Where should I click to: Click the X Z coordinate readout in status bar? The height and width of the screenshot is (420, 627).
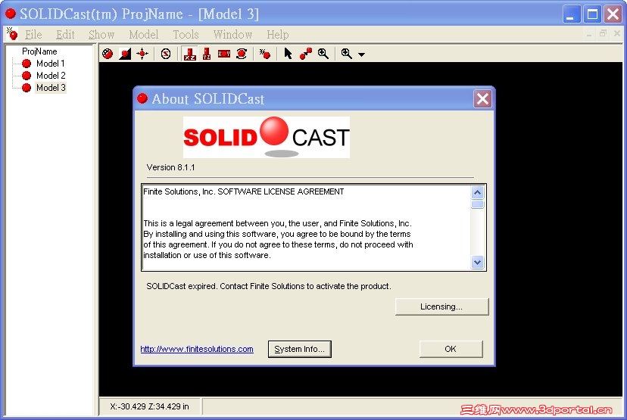(x=149, y=406)
